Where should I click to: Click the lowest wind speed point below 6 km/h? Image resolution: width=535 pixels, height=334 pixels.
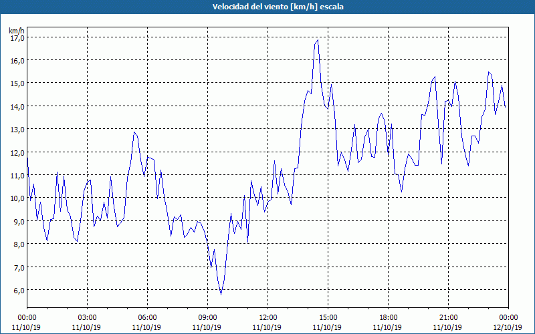click(221, 294)
